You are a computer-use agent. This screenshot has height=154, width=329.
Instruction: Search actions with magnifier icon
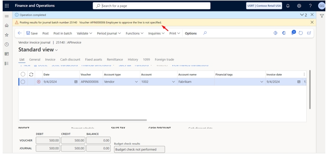pyautogui.click(x=205, y=33)
